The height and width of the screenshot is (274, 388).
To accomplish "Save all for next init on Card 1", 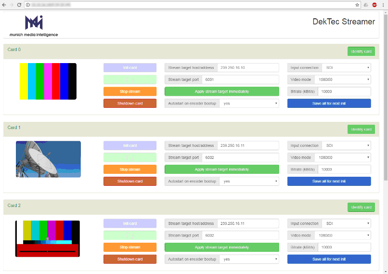I will coord(329,181).
